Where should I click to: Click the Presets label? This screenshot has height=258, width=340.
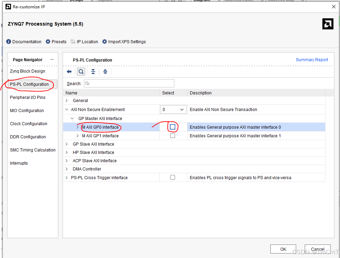[x=59, y=42]
